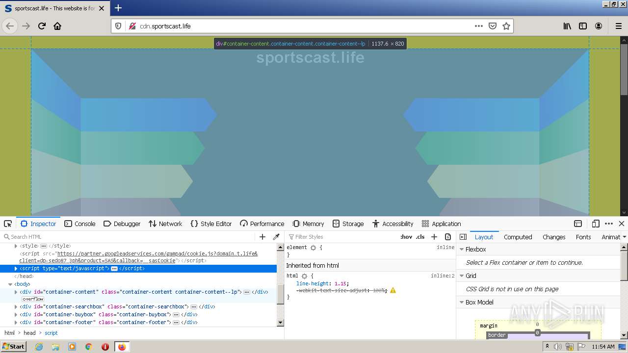Open the Application panel
The width and height of the screenshot is (628, 353).
tap(441, 224)
